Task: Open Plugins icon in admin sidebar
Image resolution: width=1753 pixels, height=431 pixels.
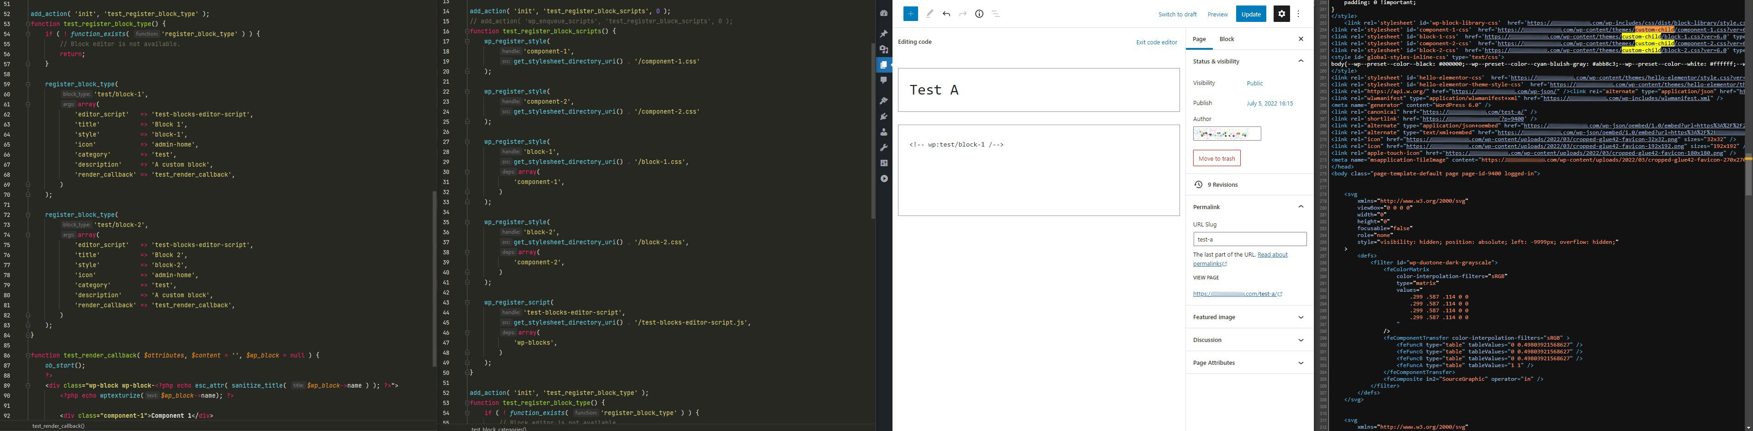Action: pyautogui.click(x=884, y=117)
